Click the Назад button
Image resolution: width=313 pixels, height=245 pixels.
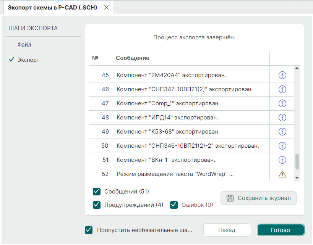[x=227, y=230]
